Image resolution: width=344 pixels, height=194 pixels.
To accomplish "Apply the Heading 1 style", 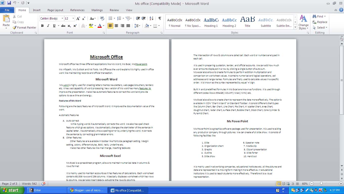I will coord(211,22).
